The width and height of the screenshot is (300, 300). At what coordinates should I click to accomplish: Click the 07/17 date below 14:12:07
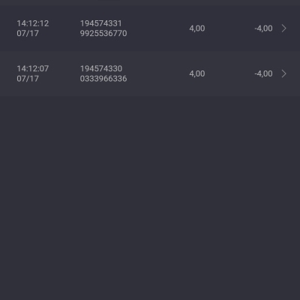point(28,79)
